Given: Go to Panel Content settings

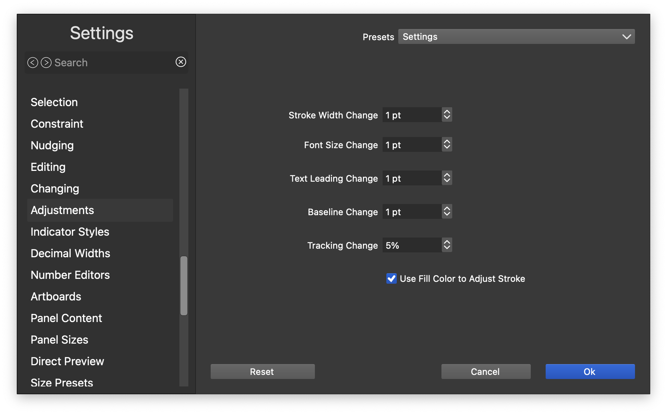Looking at the screenshot, I should (66, 318).
